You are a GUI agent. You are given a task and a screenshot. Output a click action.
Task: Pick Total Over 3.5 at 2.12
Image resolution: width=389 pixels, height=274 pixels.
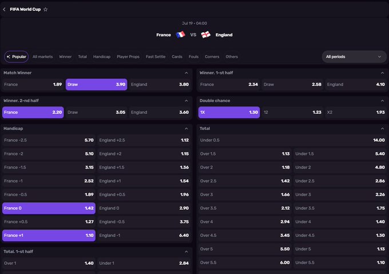point(245,208)
